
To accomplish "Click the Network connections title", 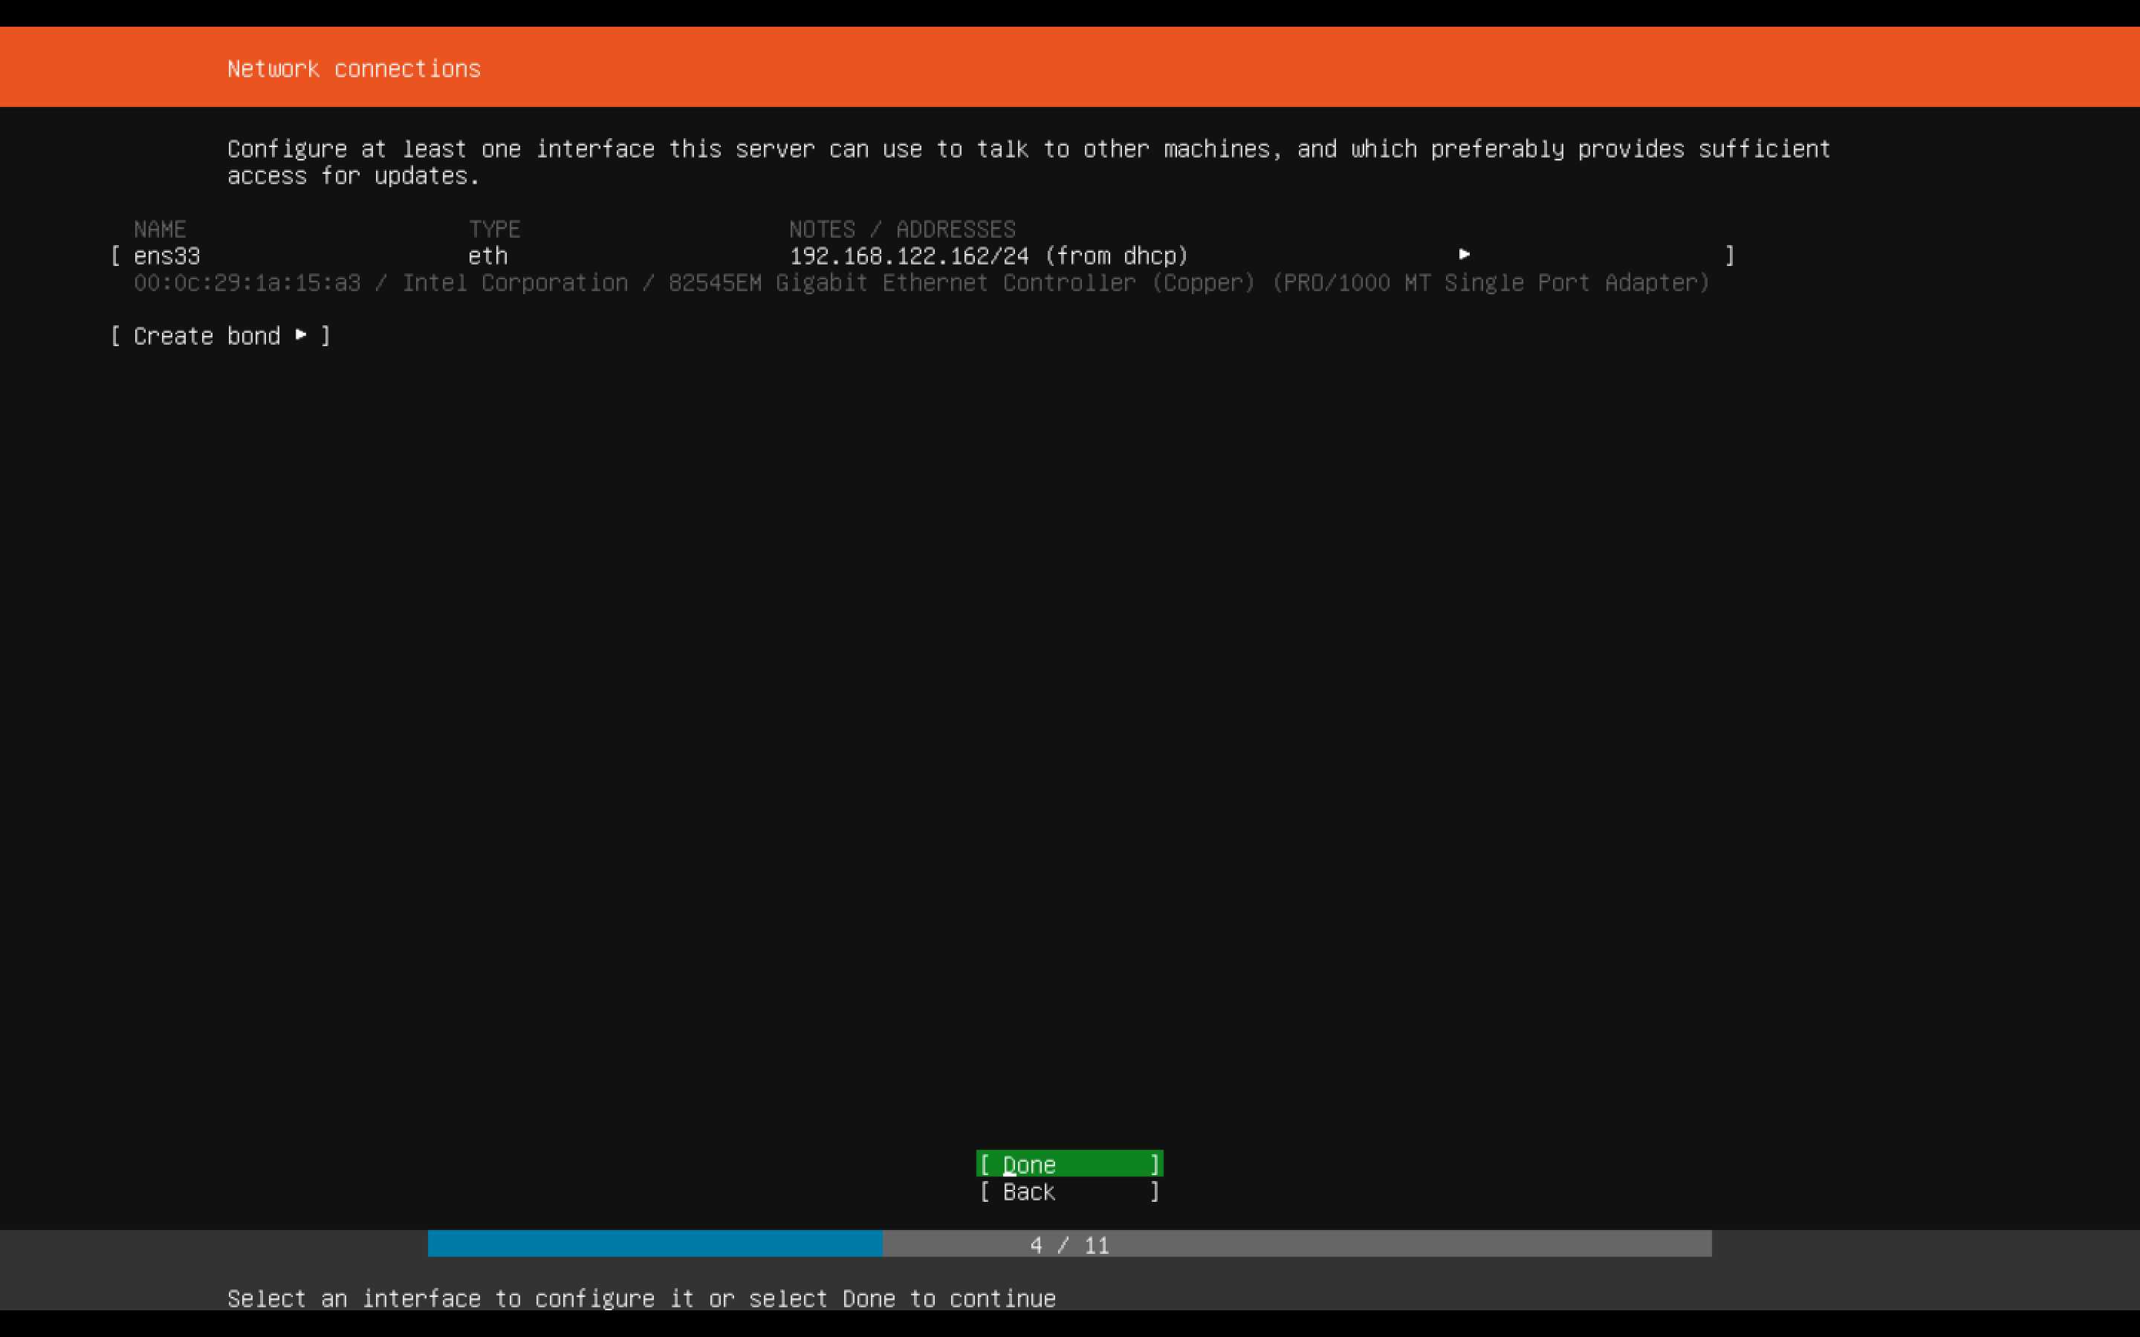I will tap(354, 68).
